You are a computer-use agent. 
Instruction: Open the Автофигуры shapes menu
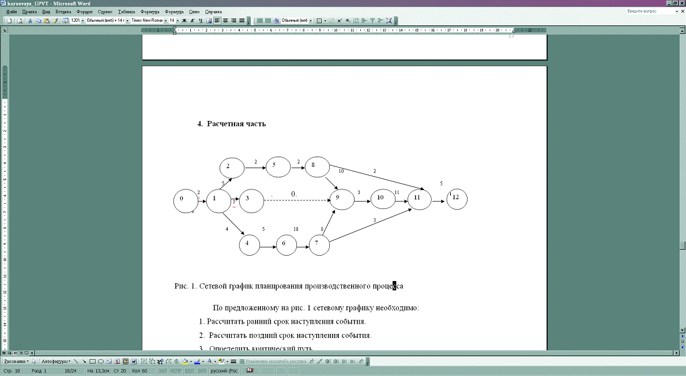(56, 362)
